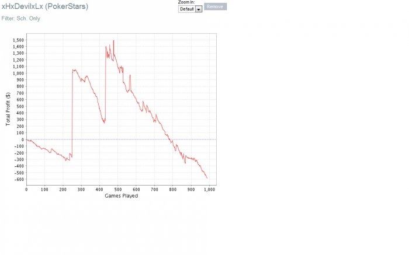Click the 1,500 y-axis value
Image resolution: width=409 pixels, height=255 pixels.
[x=18, y=40]
